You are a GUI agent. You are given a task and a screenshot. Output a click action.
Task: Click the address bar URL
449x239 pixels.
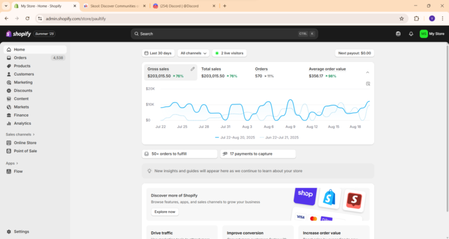point(76,19)
